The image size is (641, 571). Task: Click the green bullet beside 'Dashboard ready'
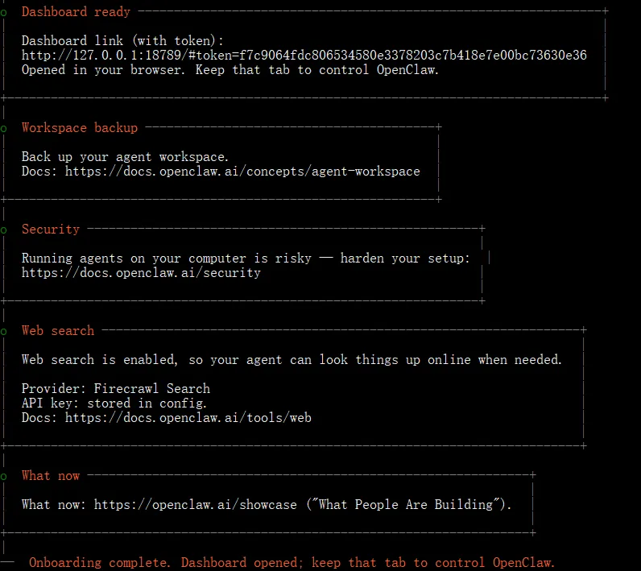[x=4, y=13]
